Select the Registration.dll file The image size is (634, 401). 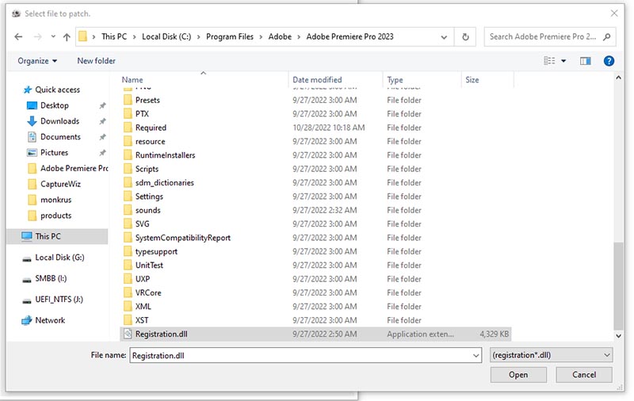click(x=315, y=334)
